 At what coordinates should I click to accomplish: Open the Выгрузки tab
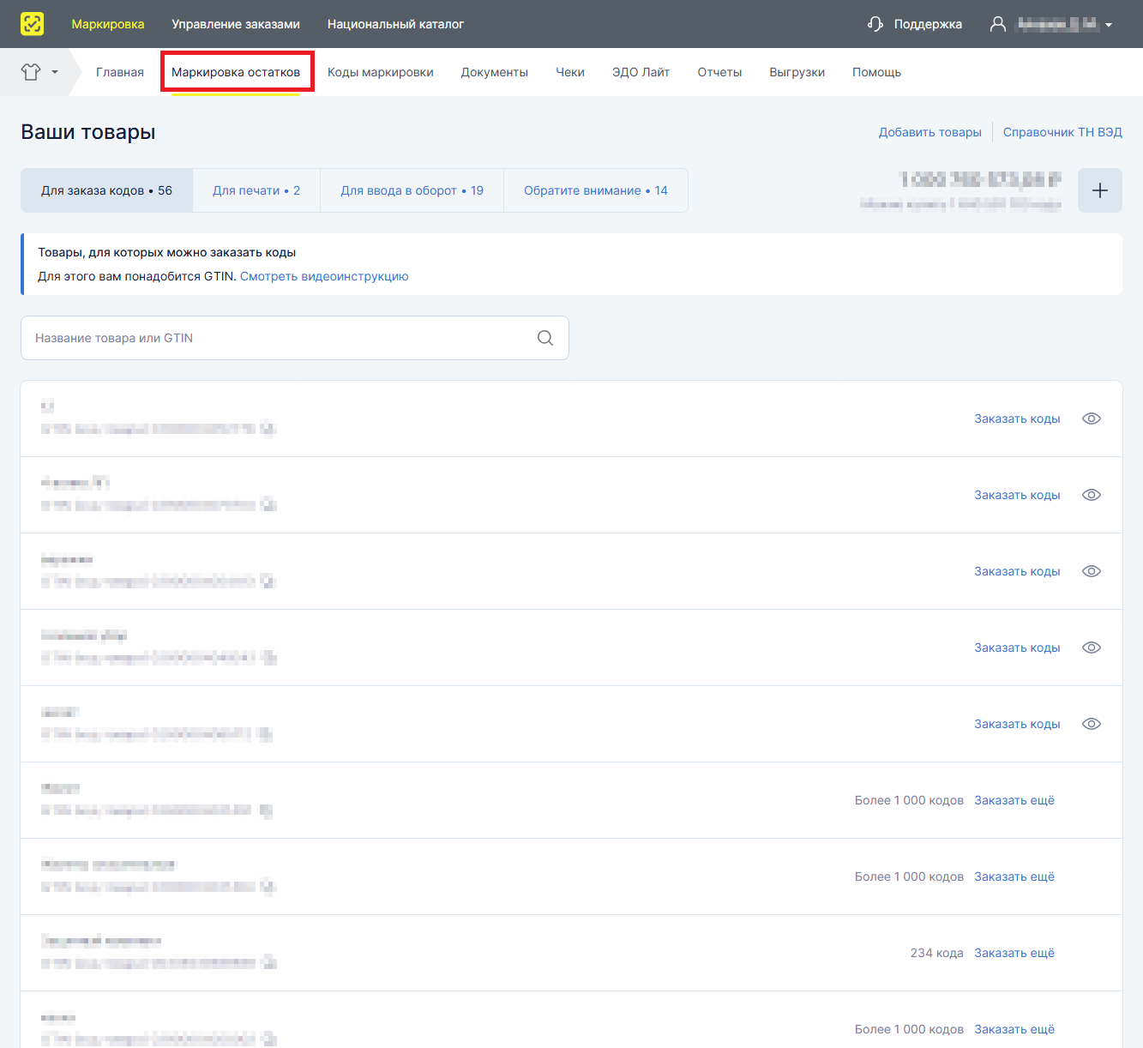[797, 72]
